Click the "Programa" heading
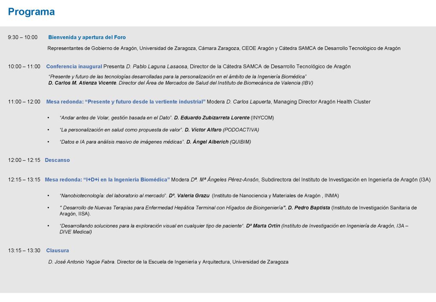 (32, 12)
